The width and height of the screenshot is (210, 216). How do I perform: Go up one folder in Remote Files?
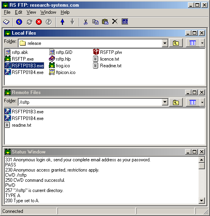point(176,102)
